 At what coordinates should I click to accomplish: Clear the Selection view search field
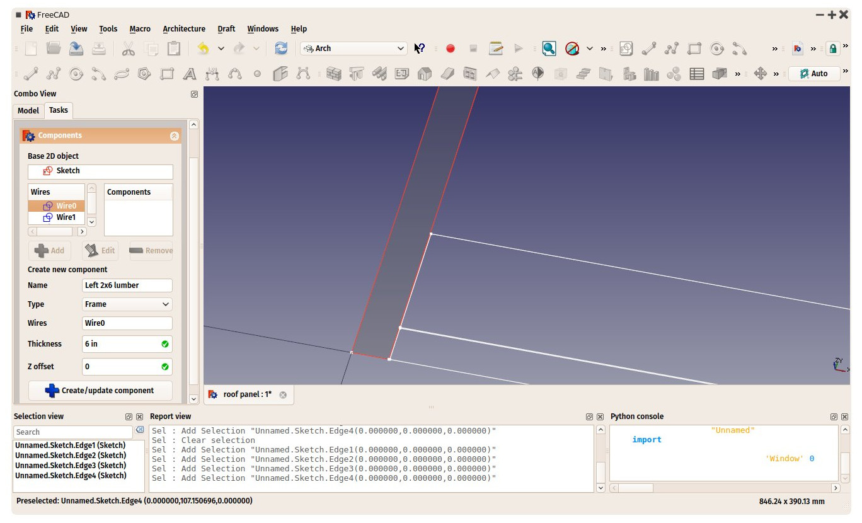pyautogui.click(x=139, y=430)
